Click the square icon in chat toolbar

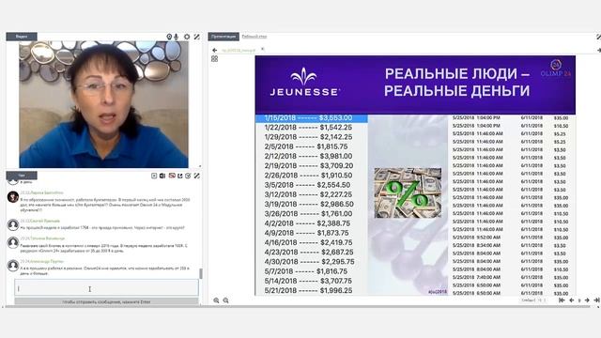pyautogui.click(x=154, y=176)
